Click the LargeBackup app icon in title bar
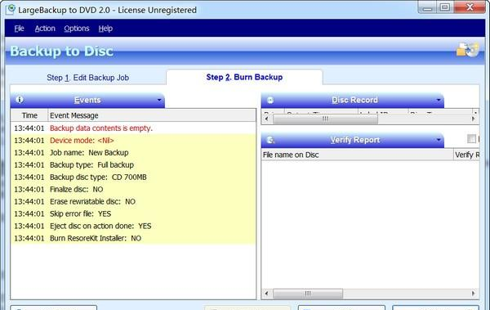 coord(11,9)
